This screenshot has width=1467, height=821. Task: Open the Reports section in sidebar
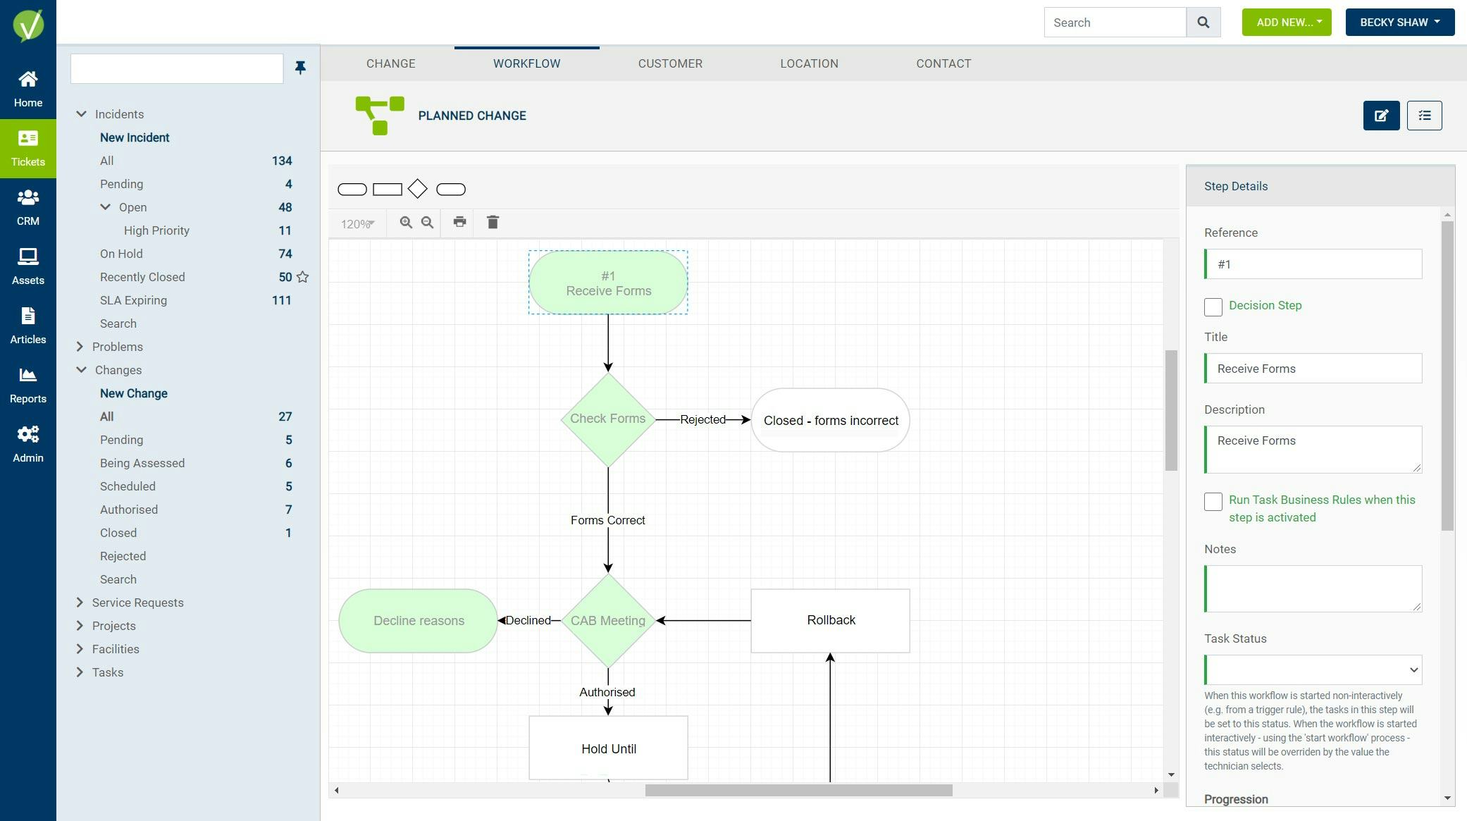pyautogui.click(x=27, y=385)
